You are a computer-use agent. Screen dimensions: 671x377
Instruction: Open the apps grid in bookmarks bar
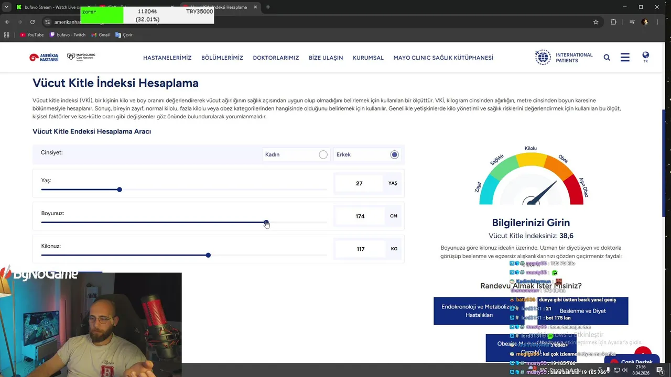(x=7, y=35)
